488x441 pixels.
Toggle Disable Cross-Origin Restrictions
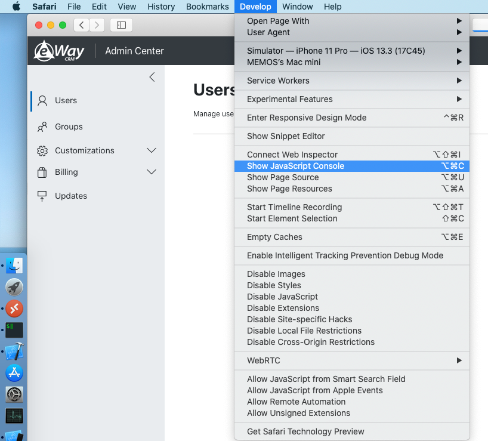click(x=352, y=342)
